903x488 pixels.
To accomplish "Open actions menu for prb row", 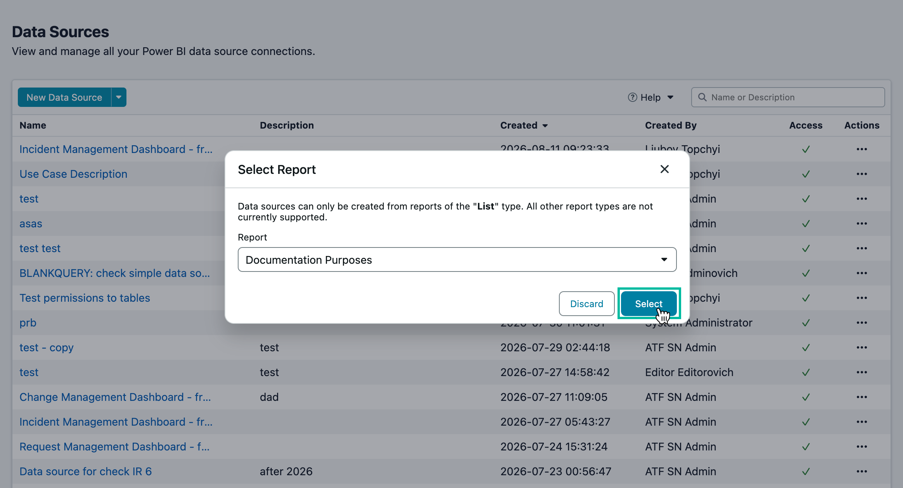I will [x=862, y=323].
